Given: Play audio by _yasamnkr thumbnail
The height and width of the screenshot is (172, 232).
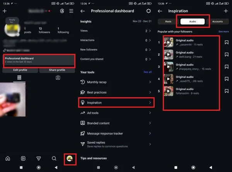Looking at the screenshot, I should tap(169, 42).
